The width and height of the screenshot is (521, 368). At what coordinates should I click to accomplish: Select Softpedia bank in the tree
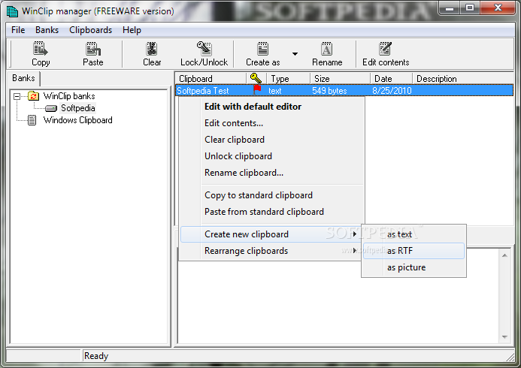tap(77, 108)
